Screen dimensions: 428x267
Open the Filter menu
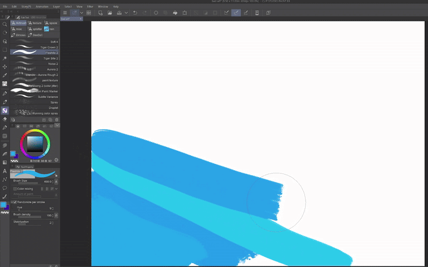(x=90, y=6)
